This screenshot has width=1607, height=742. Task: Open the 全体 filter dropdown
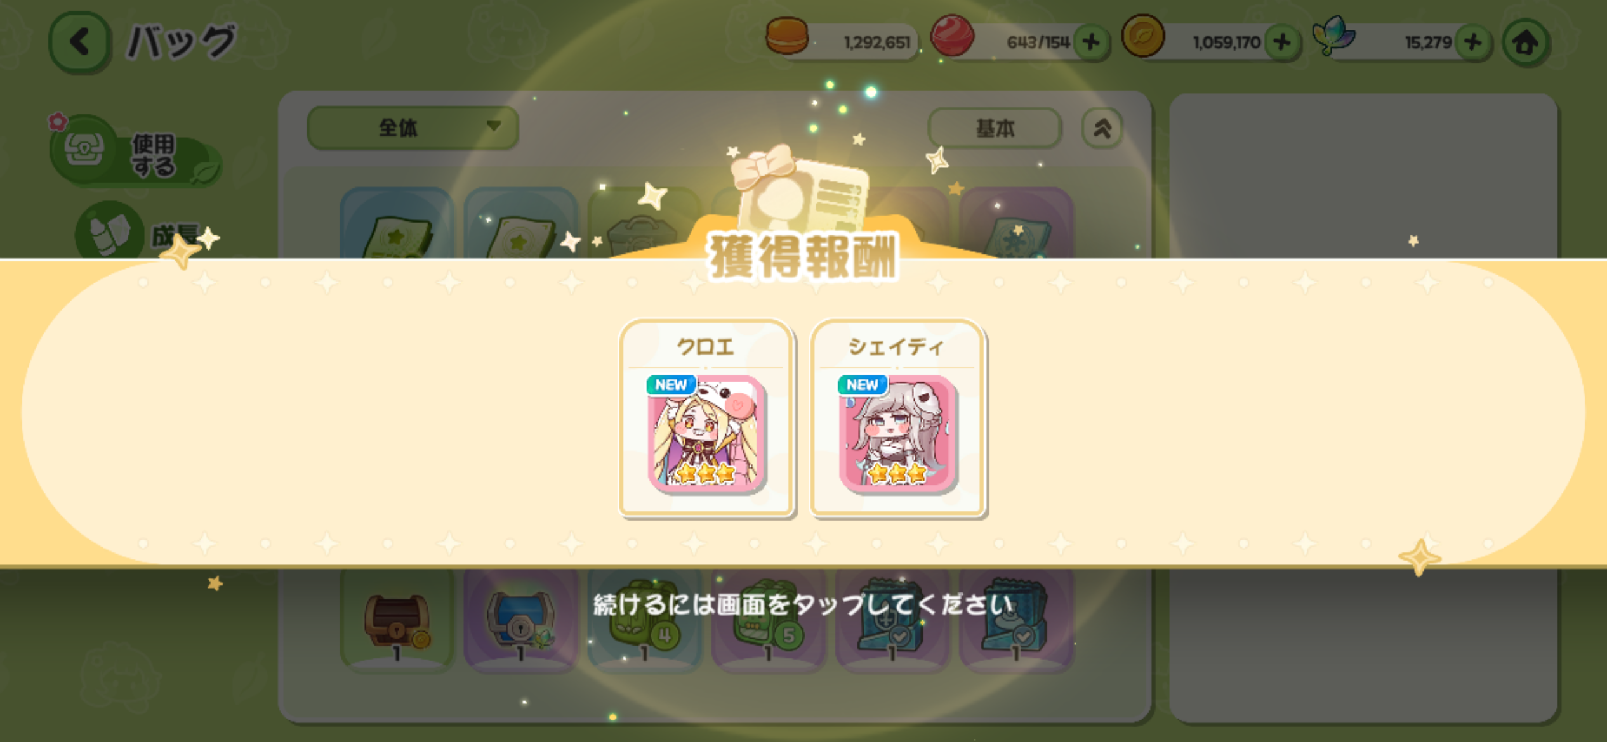tap(413, 128)
